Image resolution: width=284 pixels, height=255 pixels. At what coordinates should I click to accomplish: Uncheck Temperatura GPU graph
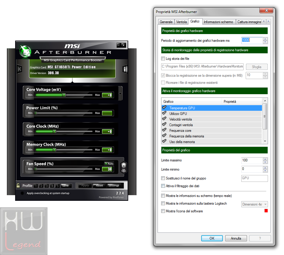[164, 108]
